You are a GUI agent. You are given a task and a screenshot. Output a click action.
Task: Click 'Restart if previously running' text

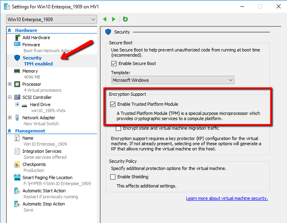pos(51,197)
